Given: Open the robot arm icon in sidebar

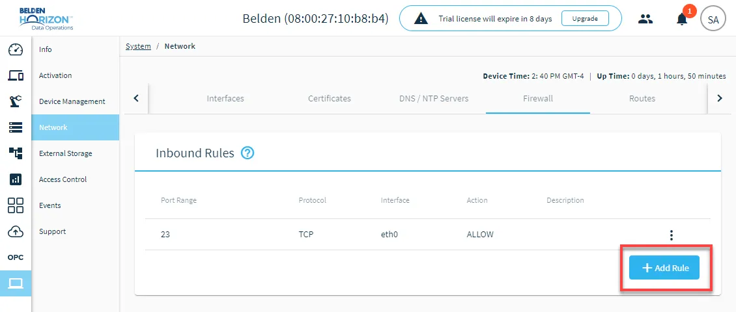Looking at the screenshot, I should 16,101.
